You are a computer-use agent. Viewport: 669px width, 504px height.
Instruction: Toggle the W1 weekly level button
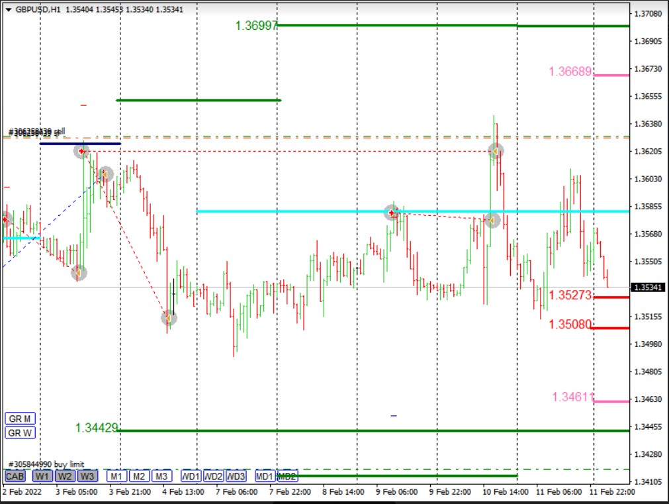point(42,476)
